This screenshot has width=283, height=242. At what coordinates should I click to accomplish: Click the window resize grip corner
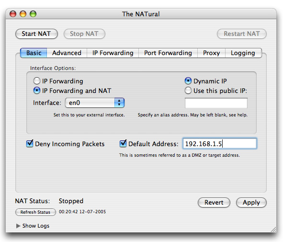pyautogui.click(x=273, y=230)
